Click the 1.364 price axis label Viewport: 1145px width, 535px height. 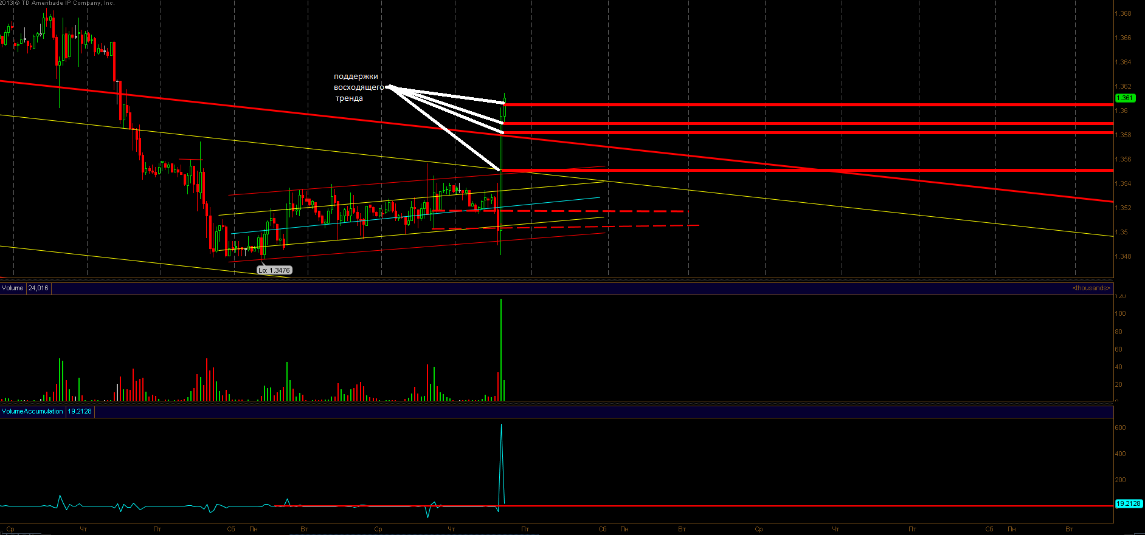click(1123, 62)
